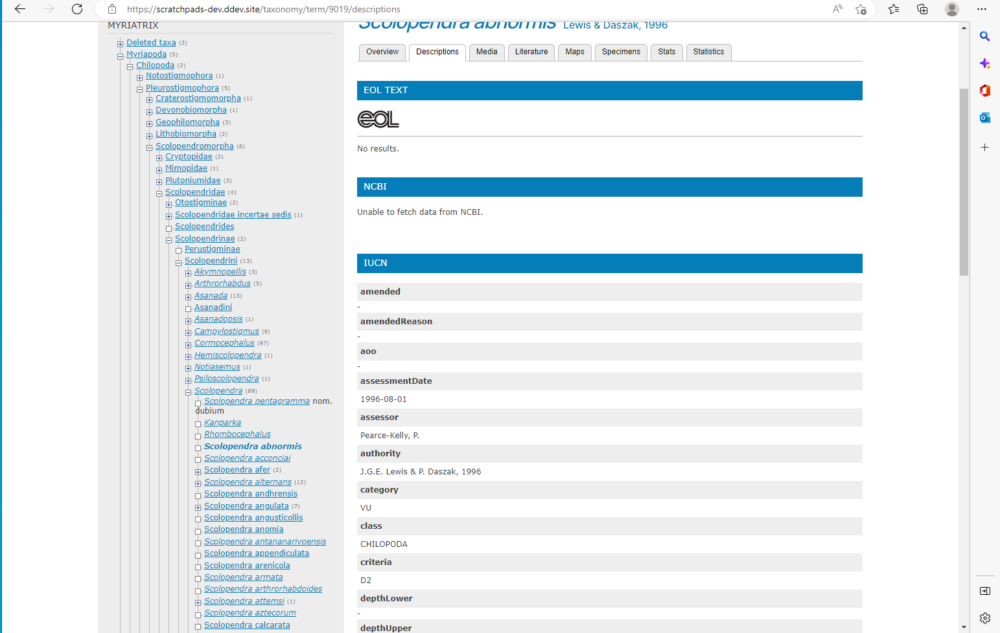Viewport: 1000px width, 633px height.
Task: Collapse the Scolopendra tree node
Action: [x=188, y=392]
